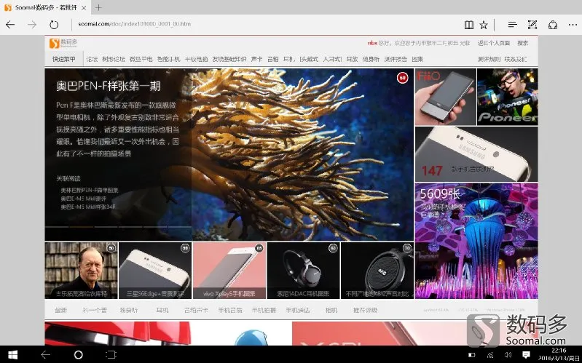The height and width of the screenshot is (363, 582).
Task: Open the Hub lines icon
Action: [x=512, y=25]
